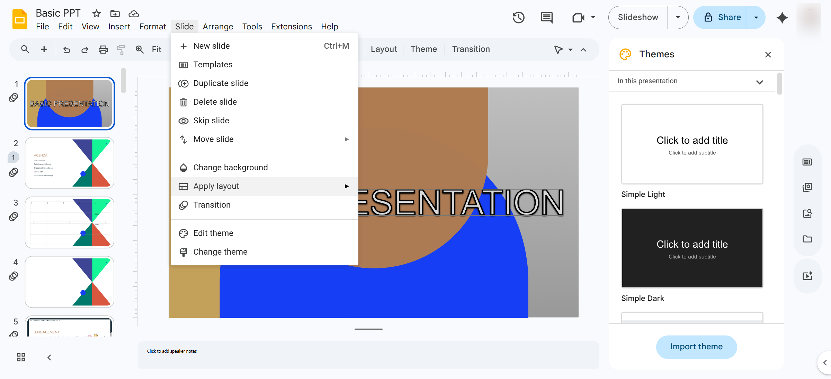Click the undo arrow icon
The width and height of the screenshot is (831, 379).
pos(66,49)
